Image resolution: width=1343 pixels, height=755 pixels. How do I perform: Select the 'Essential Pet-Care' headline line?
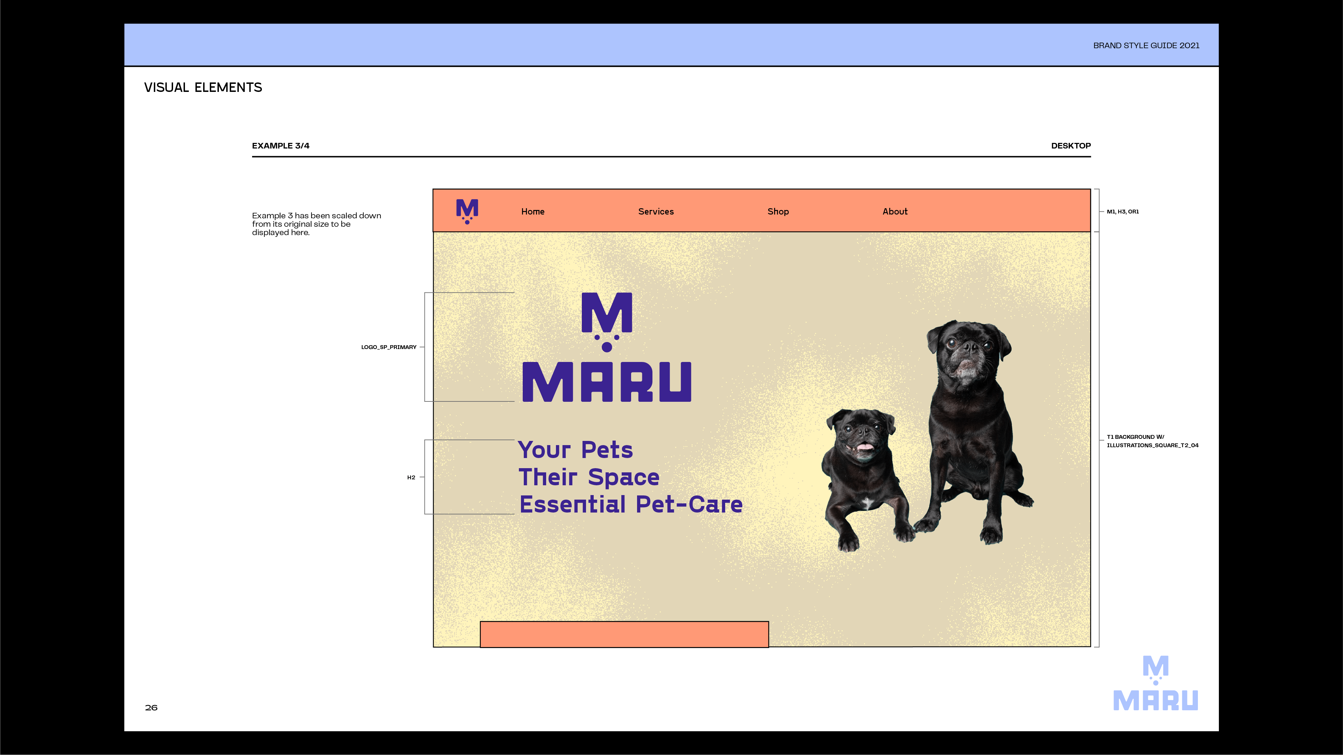pos(631,504)
